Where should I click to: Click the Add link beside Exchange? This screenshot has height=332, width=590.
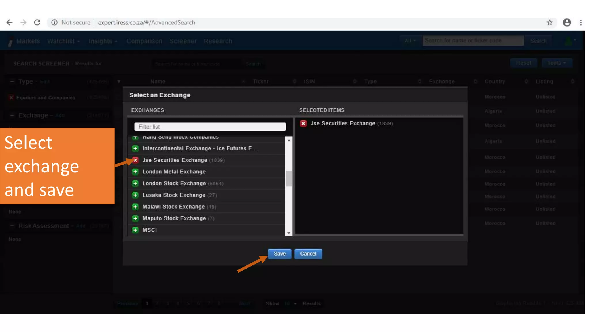pyautogui.click(x=60, y=115)
